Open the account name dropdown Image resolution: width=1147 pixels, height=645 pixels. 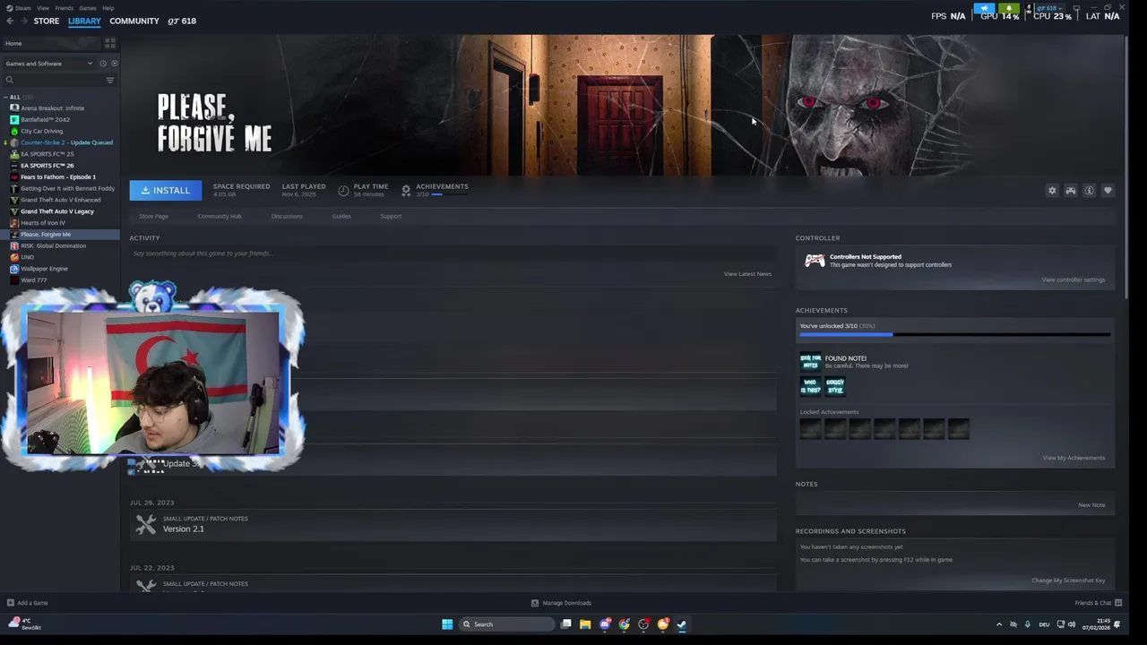1052,8
